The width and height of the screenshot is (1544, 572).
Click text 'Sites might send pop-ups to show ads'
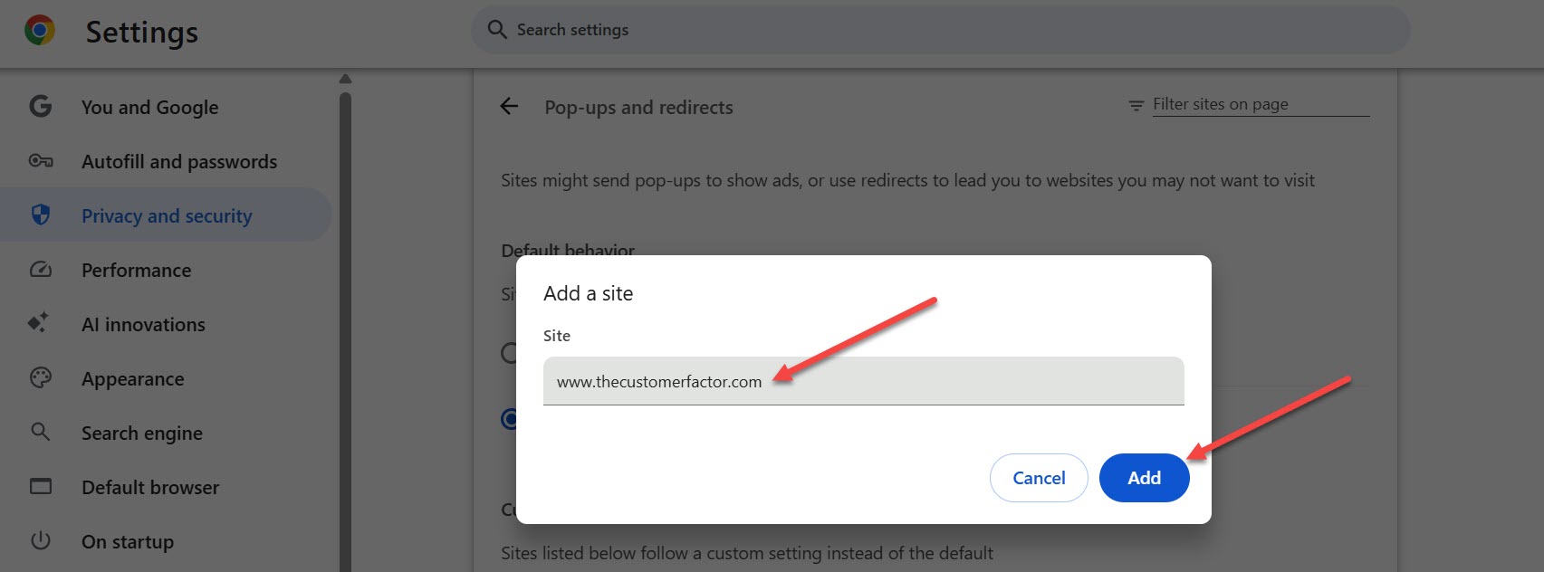(650, 180)
